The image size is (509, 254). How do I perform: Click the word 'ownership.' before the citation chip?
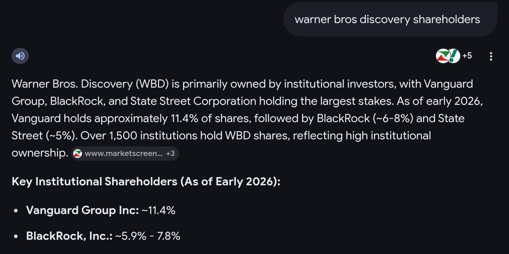click(40, 153)
